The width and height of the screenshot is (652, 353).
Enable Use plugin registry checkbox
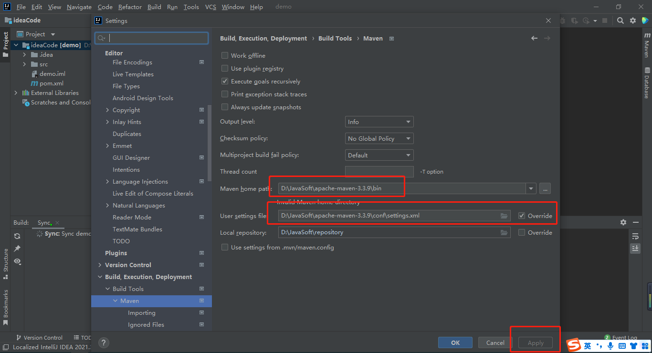click(225, 68)
